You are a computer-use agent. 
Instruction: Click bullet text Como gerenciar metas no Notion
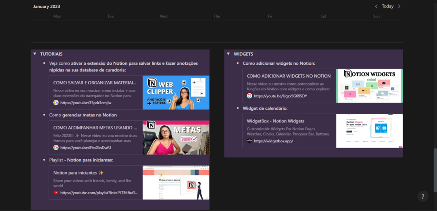pos(83,115)
